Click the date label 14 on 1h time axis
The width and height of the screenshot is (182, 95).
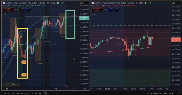point(74,89)
